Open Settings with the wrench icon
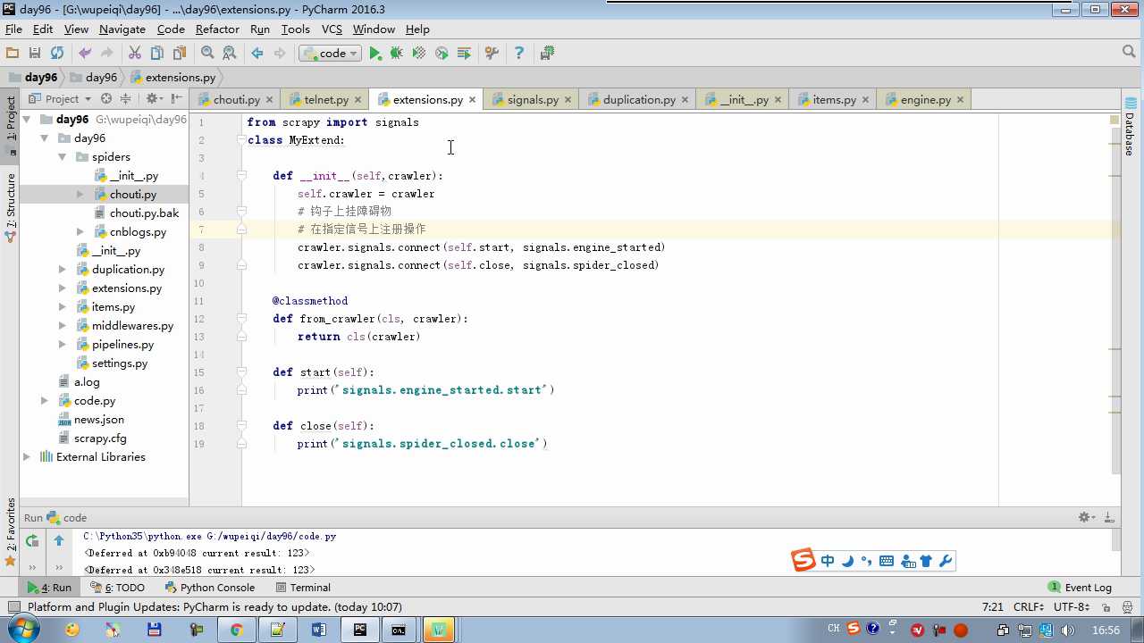 coord(492,54)
